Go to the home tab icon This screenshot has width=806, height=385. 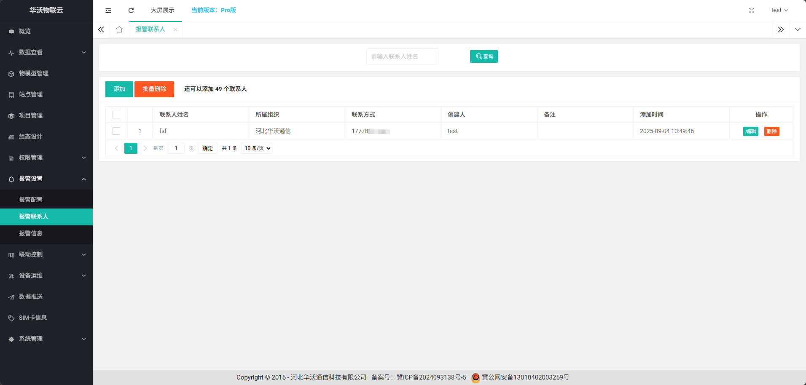tap(119, 29)
